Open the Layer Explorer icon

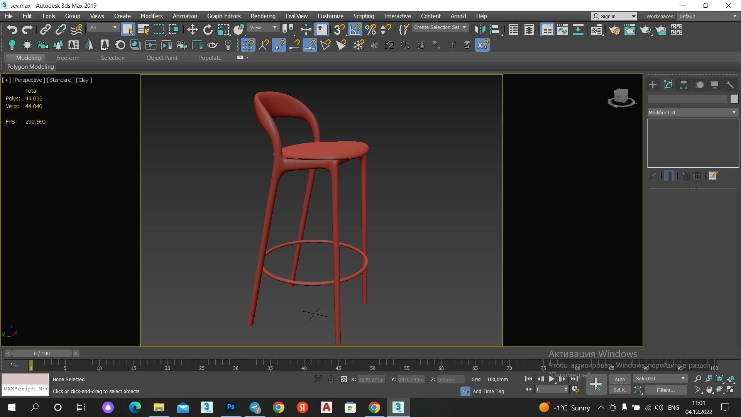coord(529,30)
